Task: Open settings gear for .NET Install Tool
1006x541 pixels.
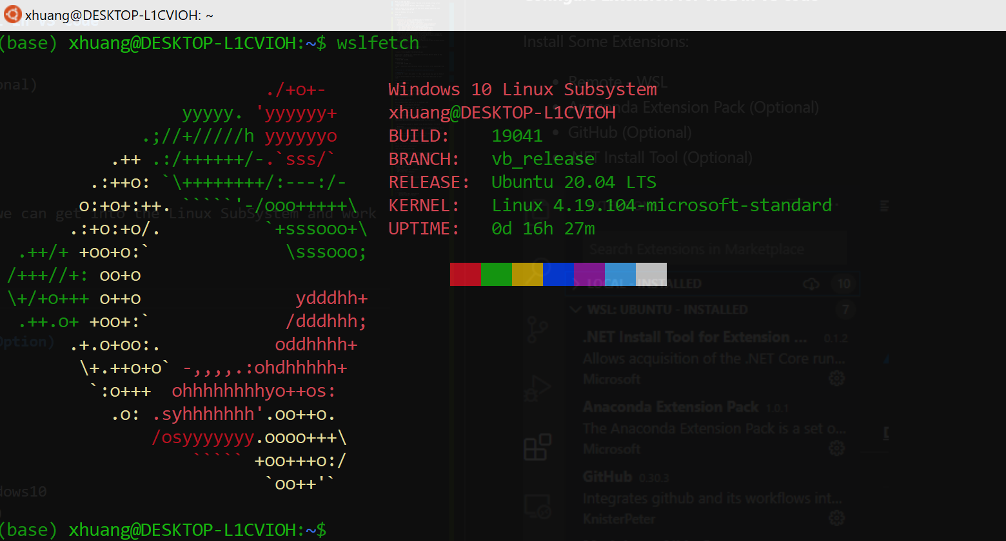Action: pyautogui.click(x=836, y=378)
